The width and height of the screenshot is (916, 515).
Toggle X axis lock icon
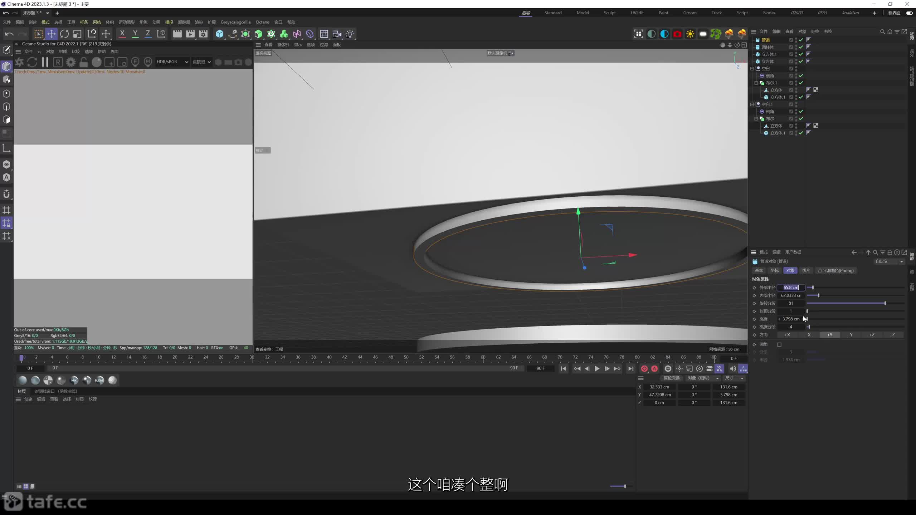pyautogui.click(x=122, y=34)
